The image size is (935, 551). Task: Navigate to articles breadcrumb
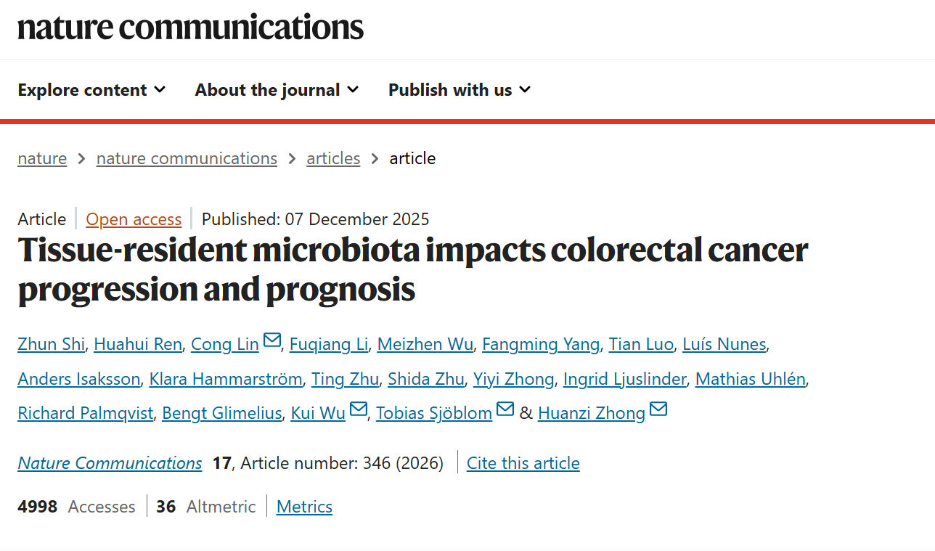pyautogui.click(x=333, y=158)
